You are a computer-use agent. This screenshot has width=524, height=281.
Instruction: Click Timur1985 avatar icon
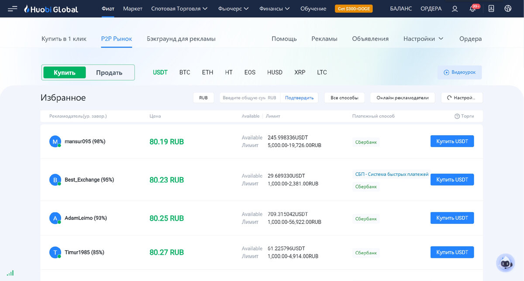(x=55, y=252)
